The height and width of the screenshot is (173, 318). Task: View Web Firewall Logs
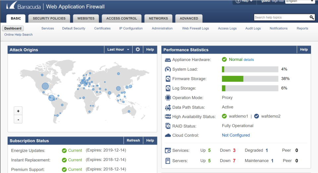[x=195, y=28]
